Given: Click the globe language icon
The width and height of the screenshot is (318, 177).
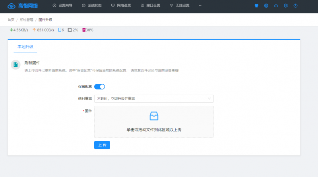Looking at the screenshot, I should (266, 6).
